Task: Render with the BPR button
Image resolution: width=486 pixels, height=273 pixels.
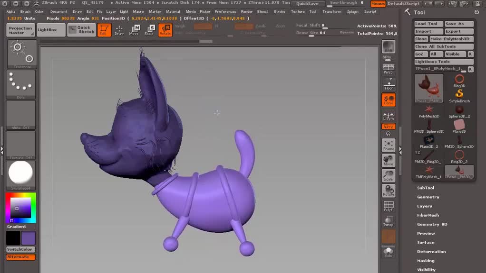Action: pyautogui.click(x=389, y=46)
